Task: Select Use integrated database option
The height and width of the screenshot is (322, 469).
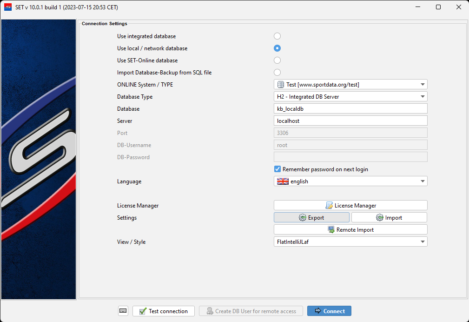Action: [x=277, y=36]
